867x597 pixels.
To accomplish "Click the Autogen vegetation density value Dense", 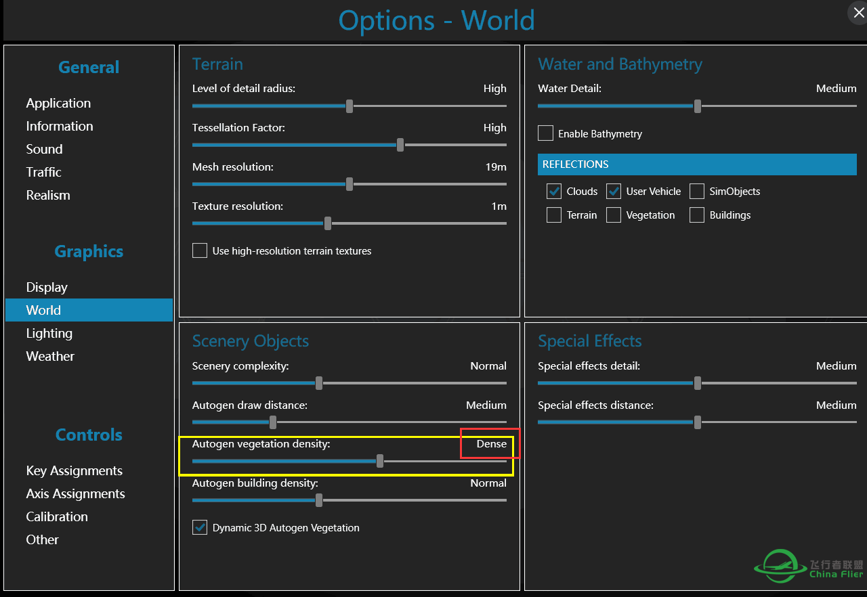I will [491, 444].
